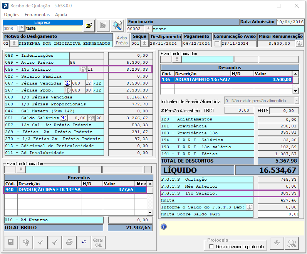307x254 pixels.
Task: Click the floppy disk save icon
Action: pyautogui.click(x=11, y=242)
